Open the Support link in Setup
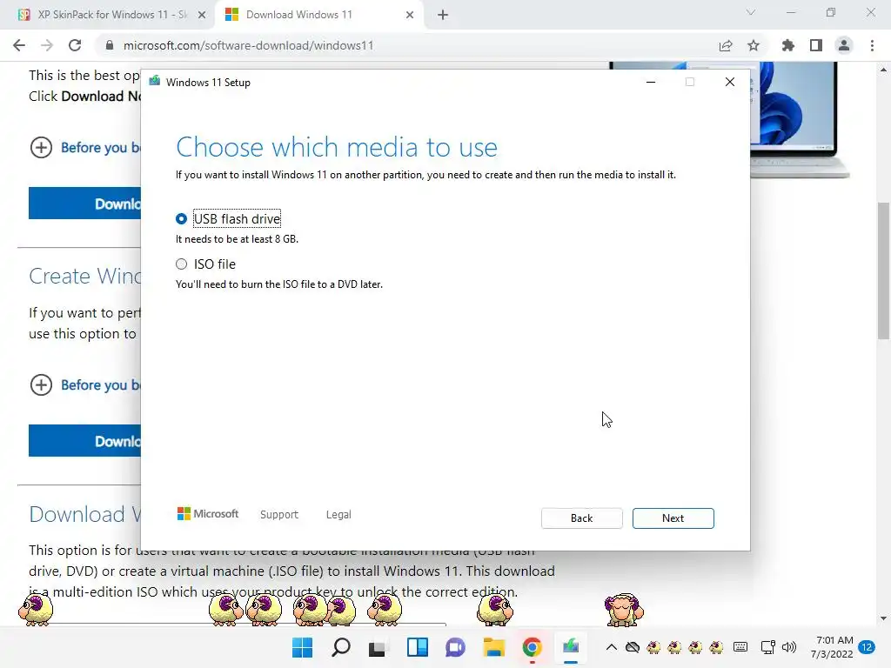891x668 pixels. (x=279, y=515)
